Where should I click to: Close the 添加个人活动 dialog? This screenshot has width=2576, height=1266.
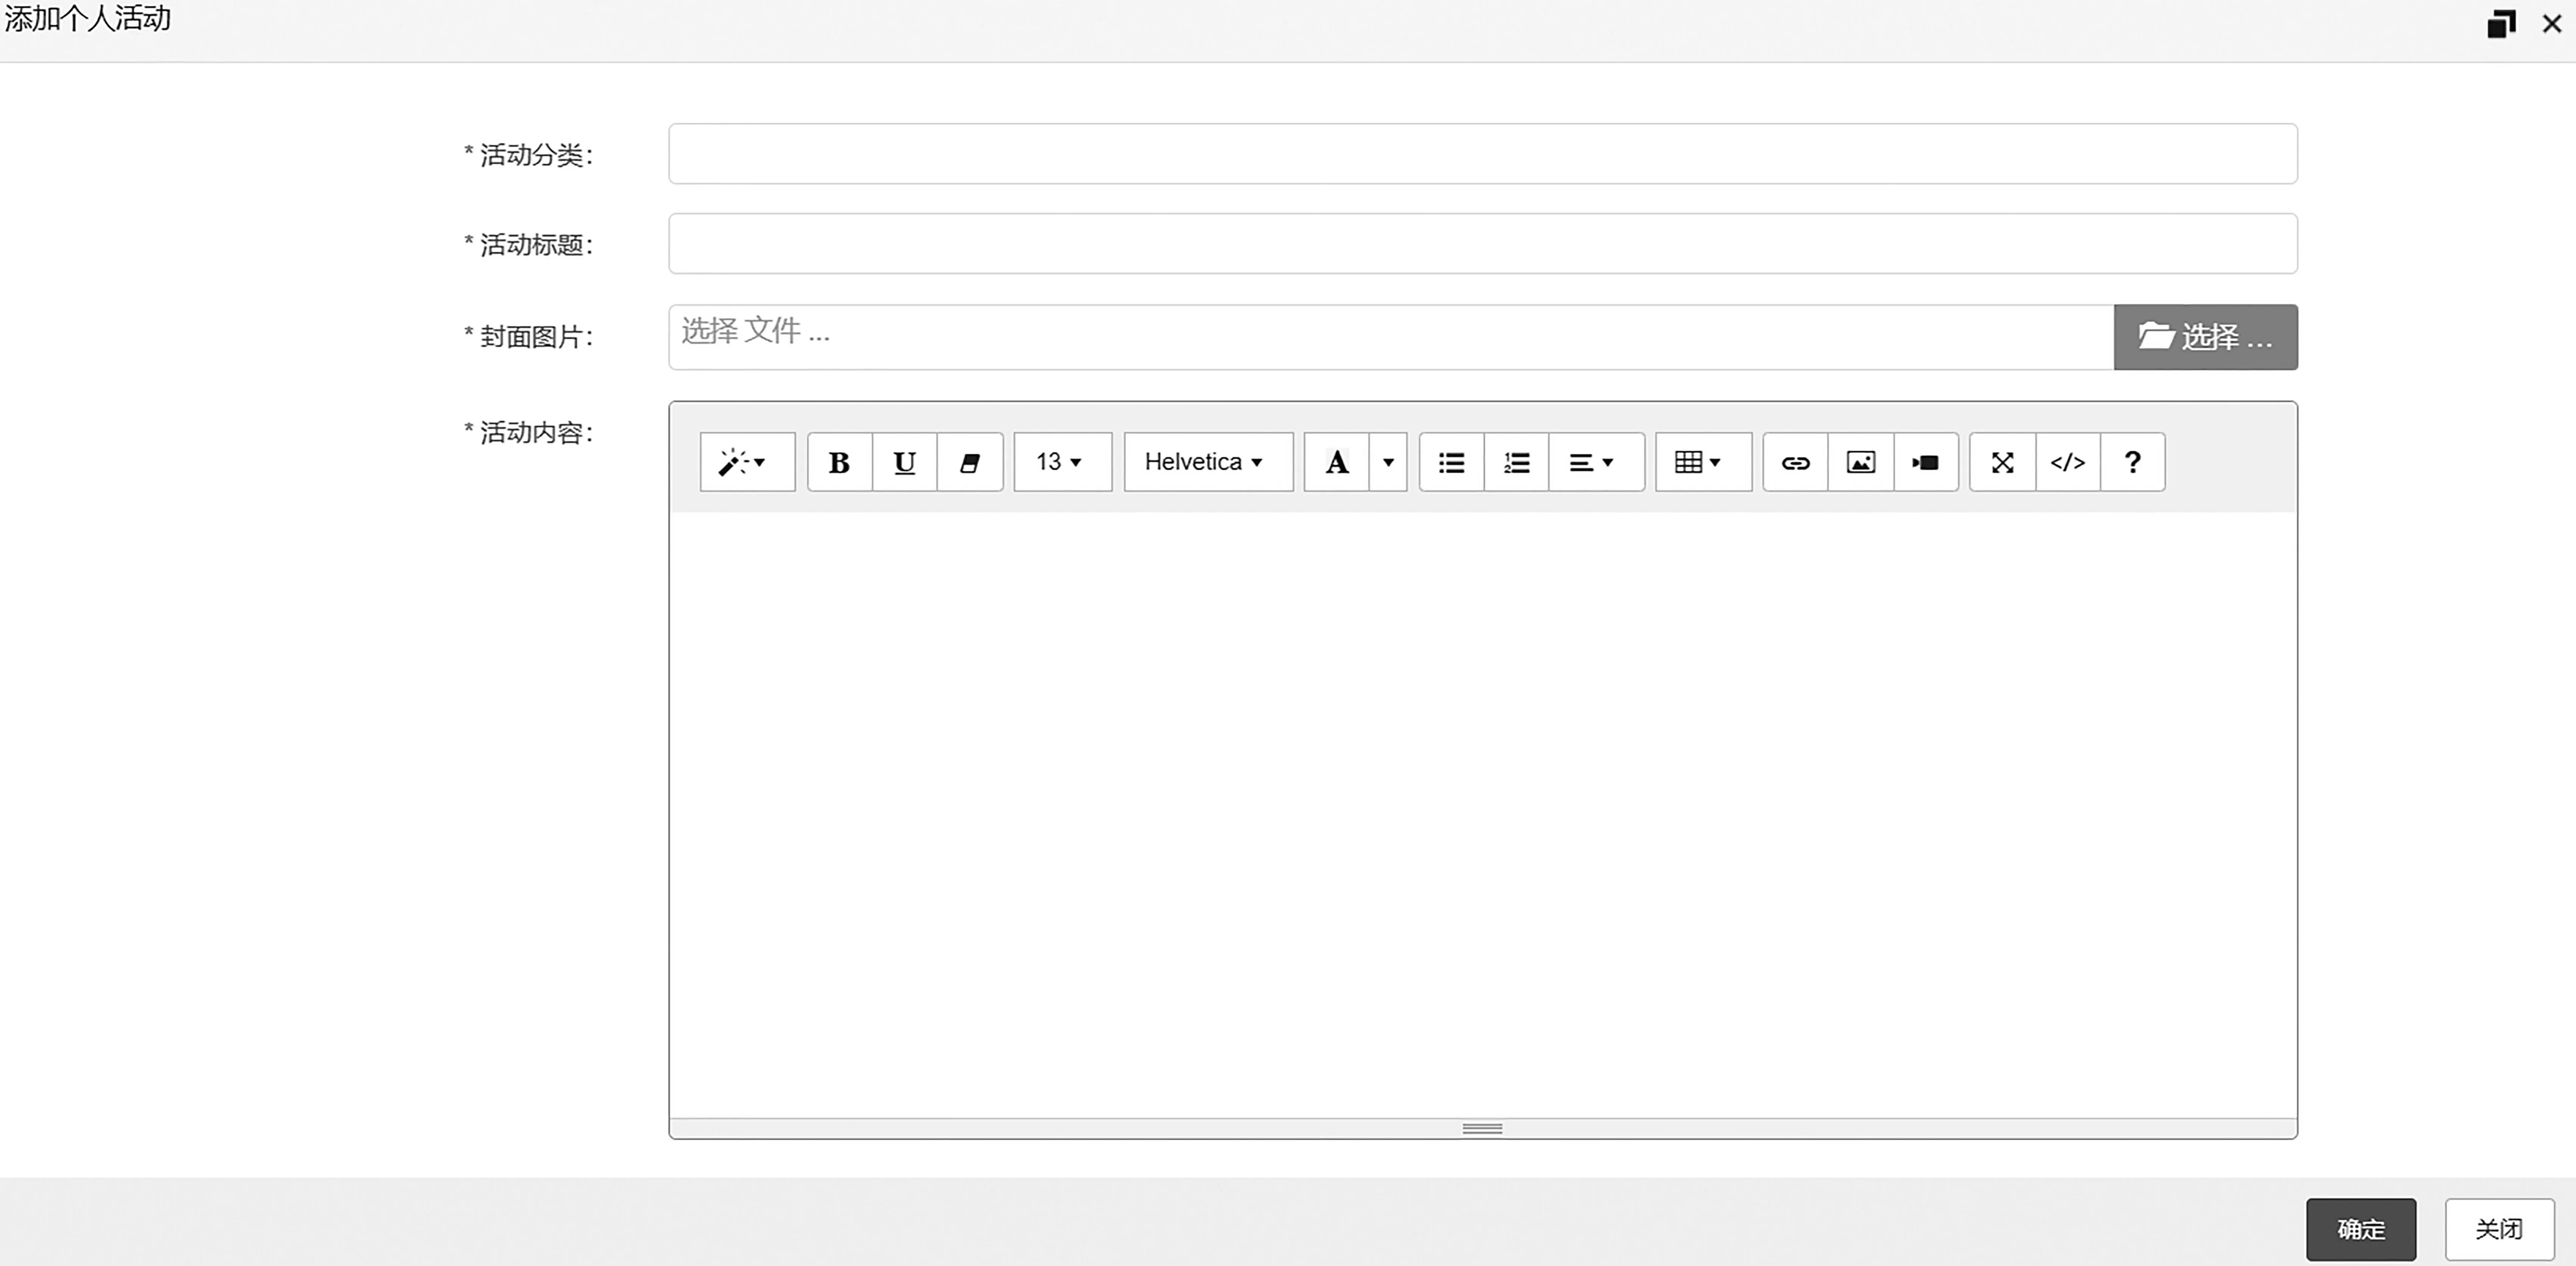[2552, 23]
